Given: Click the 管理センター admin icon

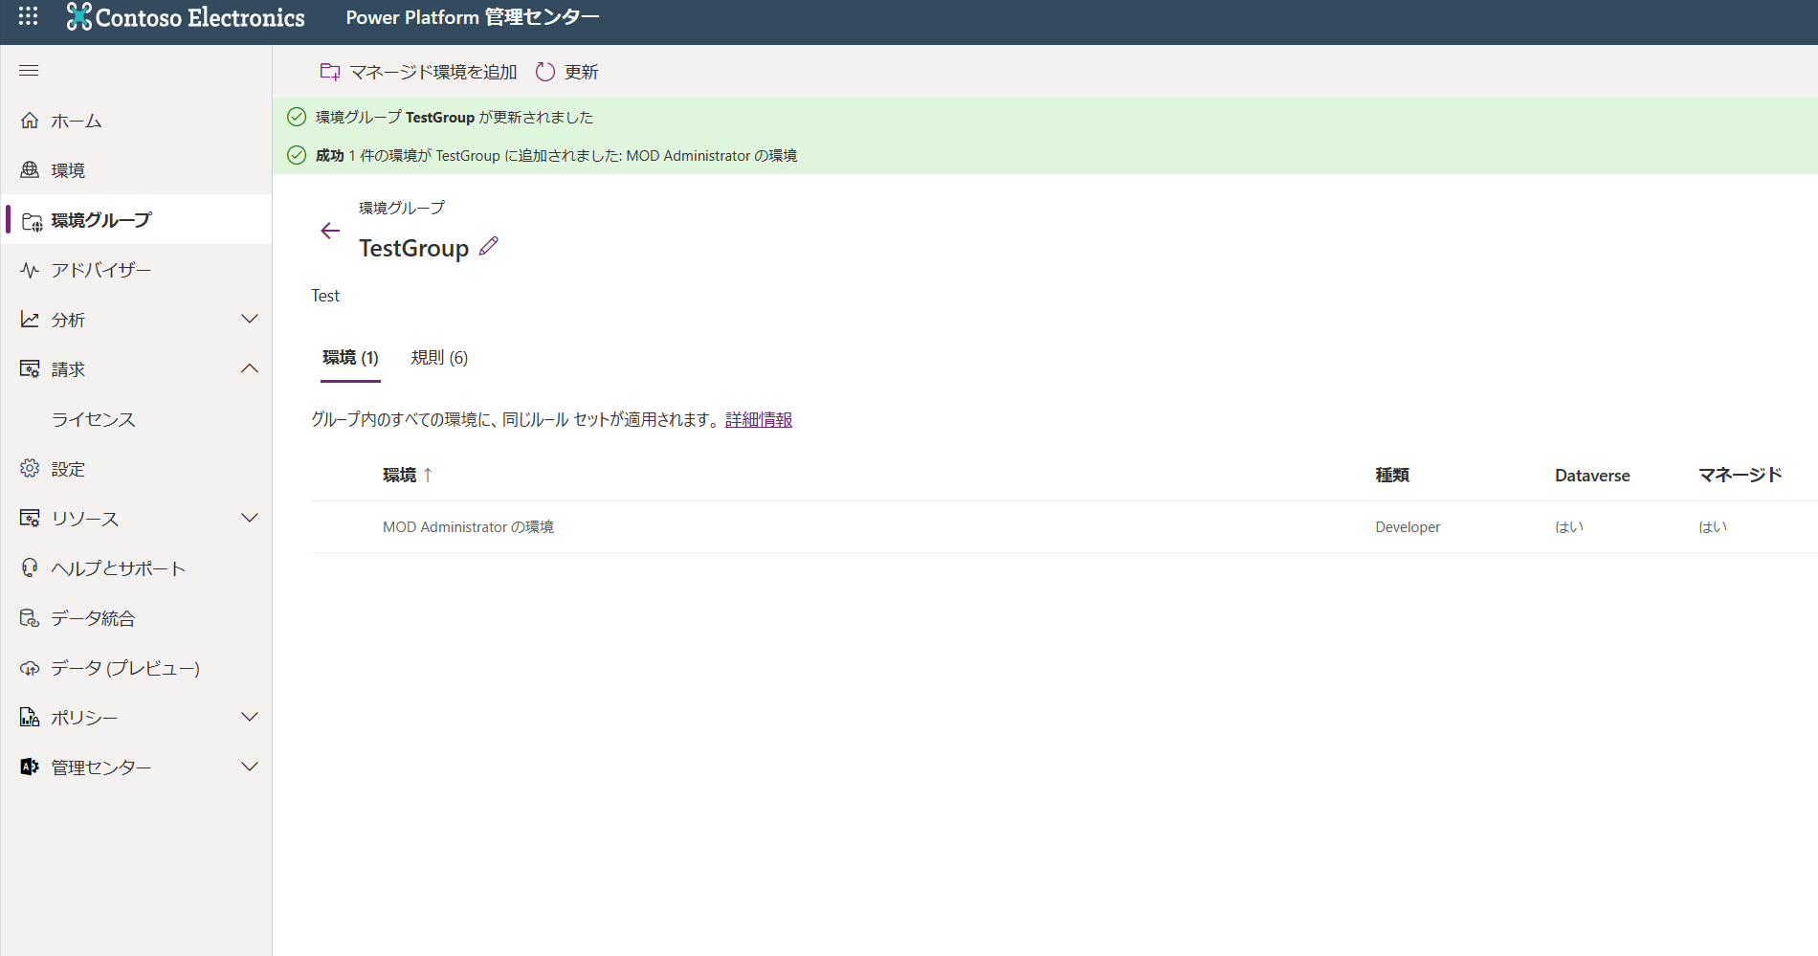Looking at the screenshot, I should pos(30,767).
